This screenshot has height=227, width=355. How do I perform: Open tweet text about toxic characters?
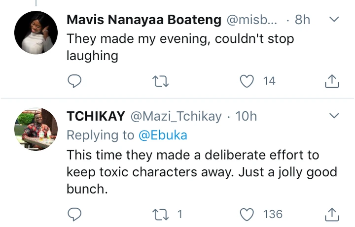point(197,172)
